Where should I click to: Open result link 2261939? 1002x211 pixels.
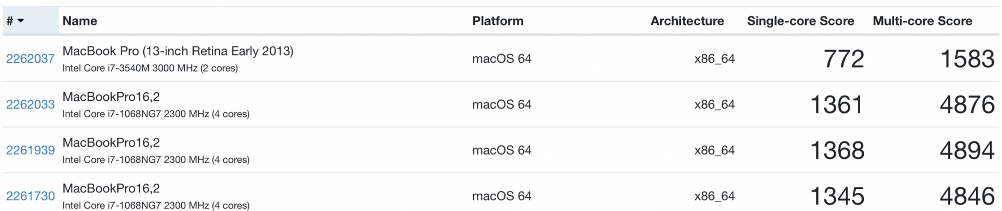(x=30, y=150)
